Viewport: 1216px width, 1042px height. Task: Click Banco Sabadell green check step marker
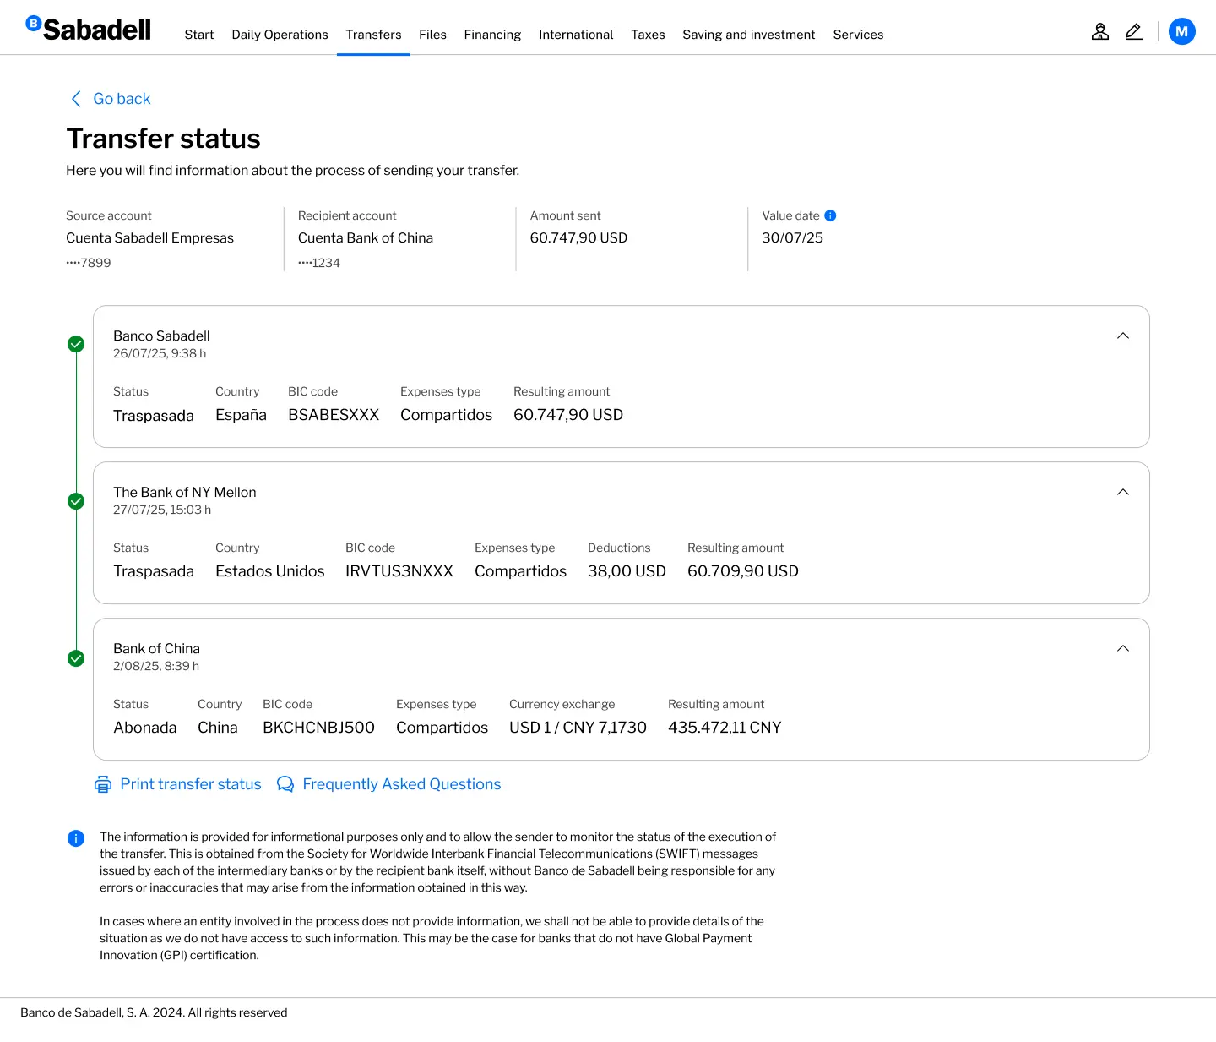(76, 344)
